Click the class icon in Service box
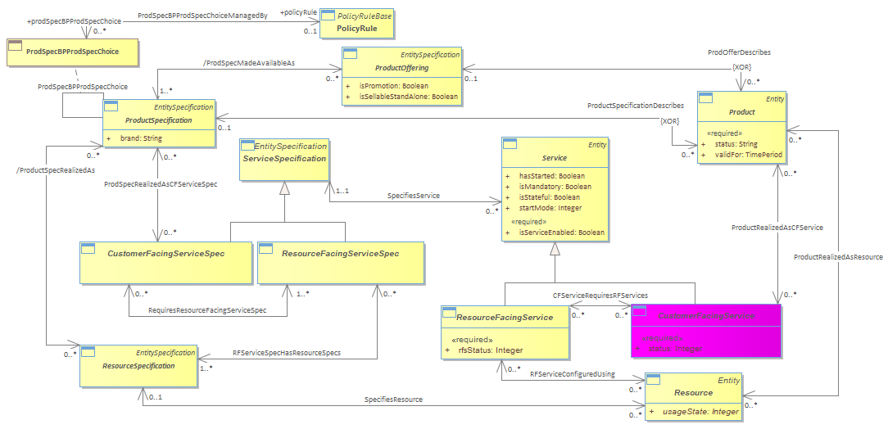Image resolution: width=888 pixels, height=429 pixels. click(x=511, y=144)
